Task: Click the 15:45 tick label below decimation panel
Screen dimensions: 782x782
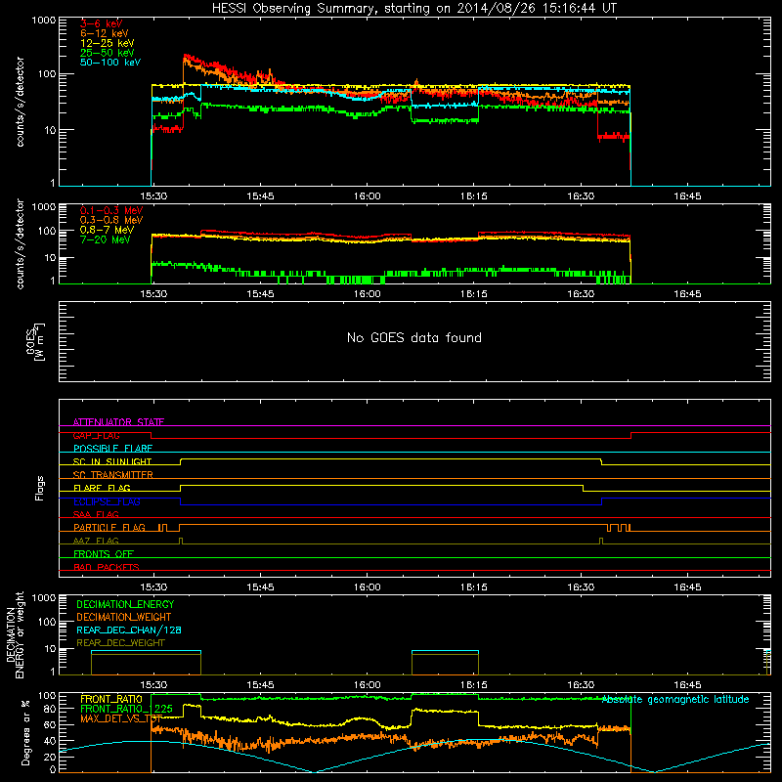Action: (x=260, y=685)
